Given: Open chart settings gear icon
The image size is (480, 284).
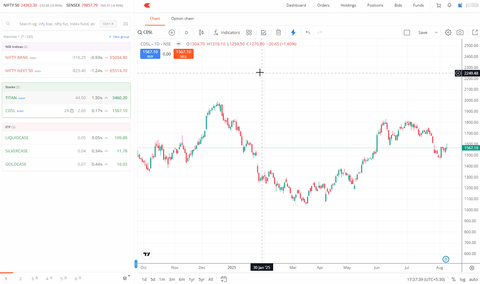Looking at the screenshot, I should (448, 32).
